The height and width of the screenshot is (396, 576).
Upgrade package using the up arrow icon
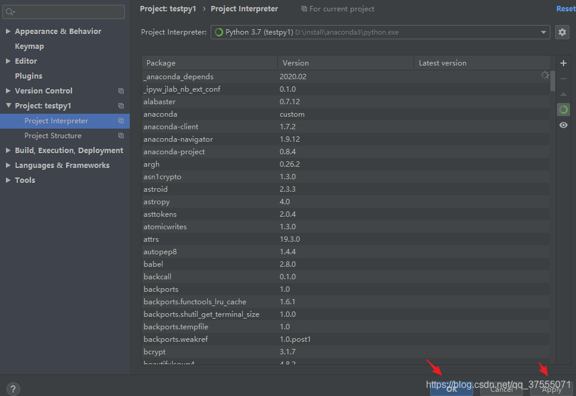pos(563,94)
